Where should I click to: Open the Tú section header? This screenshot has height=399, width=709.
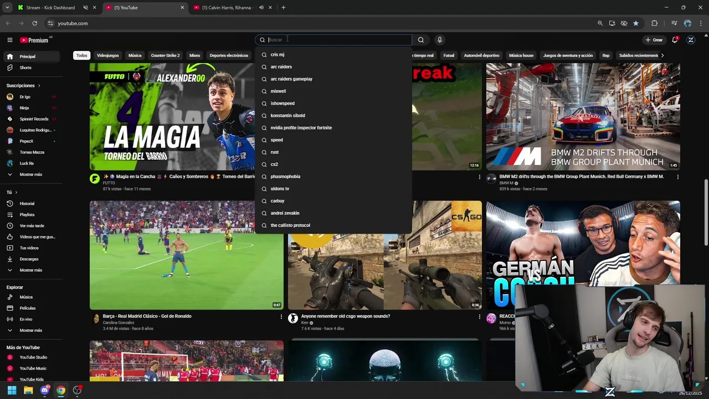click(11, 192)
